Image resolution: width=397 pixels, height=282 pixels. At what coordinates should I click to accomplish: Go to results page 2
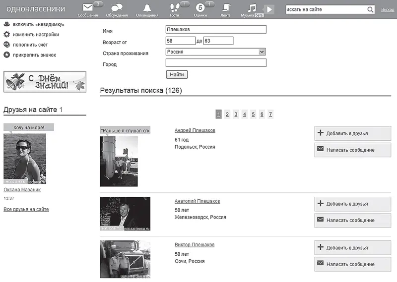(227, 114)
